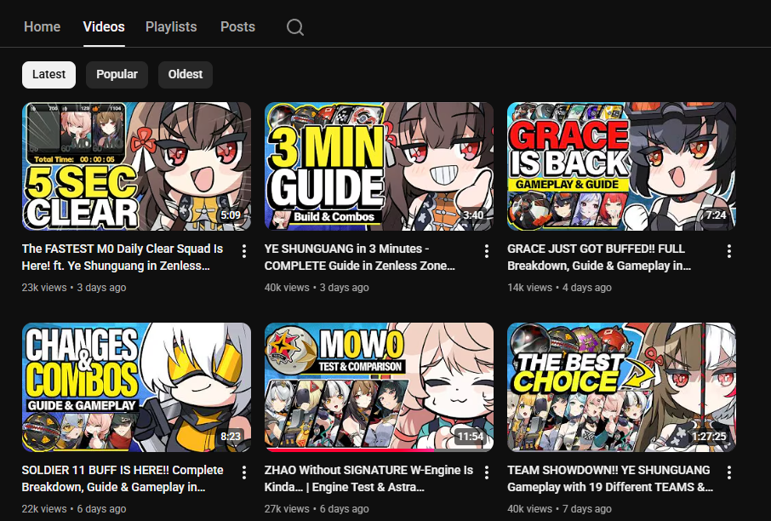The height and width of the screenshot is (521, 771).
Task: Open more options for FASTEST M0 Daily Clear video
Action: pyautogui.click(x=244, y=251)
